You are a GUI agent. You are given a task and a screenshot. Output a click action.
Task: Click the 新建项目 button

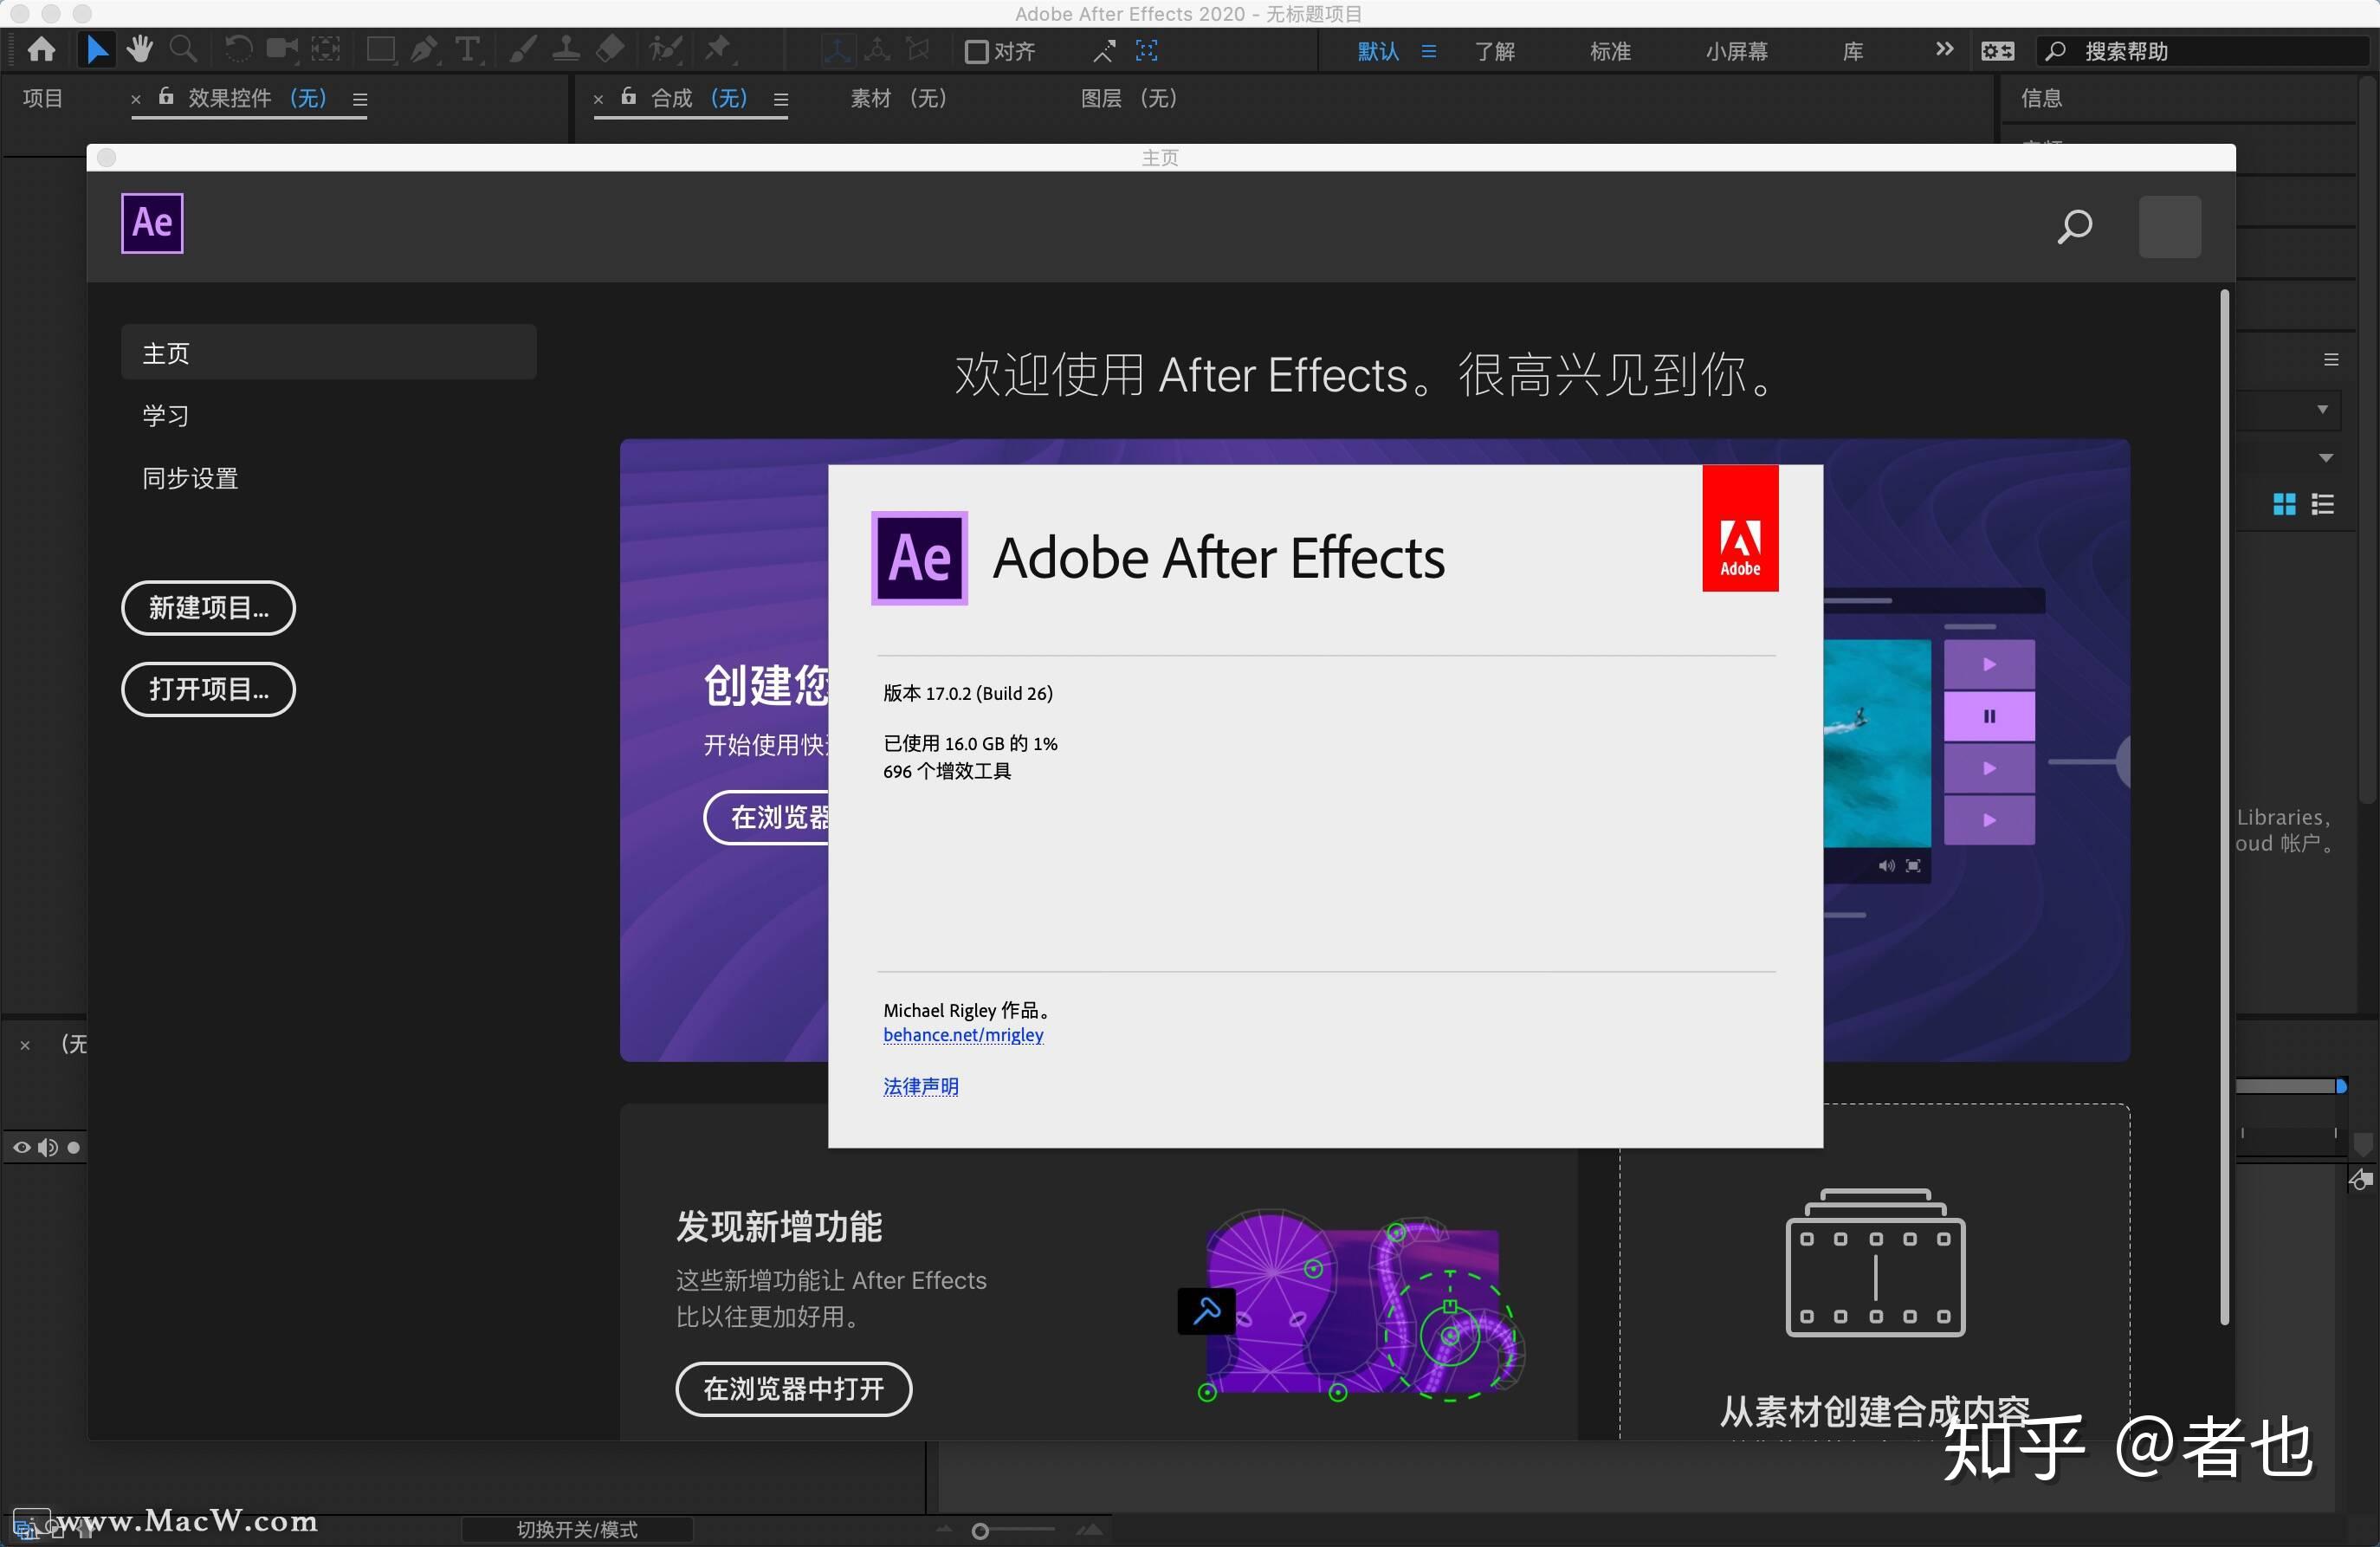tap(207, 608)
